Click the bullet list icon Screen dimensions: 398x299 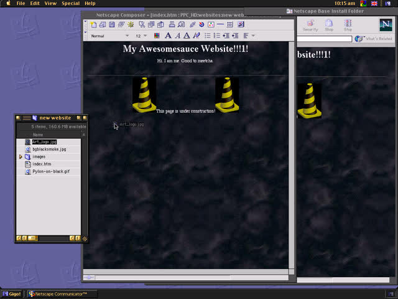pyautogui.click(x=208, y=36)
